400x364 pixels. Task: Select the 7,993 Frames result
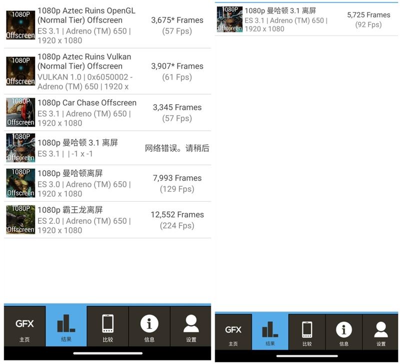[x=177, y=178]
